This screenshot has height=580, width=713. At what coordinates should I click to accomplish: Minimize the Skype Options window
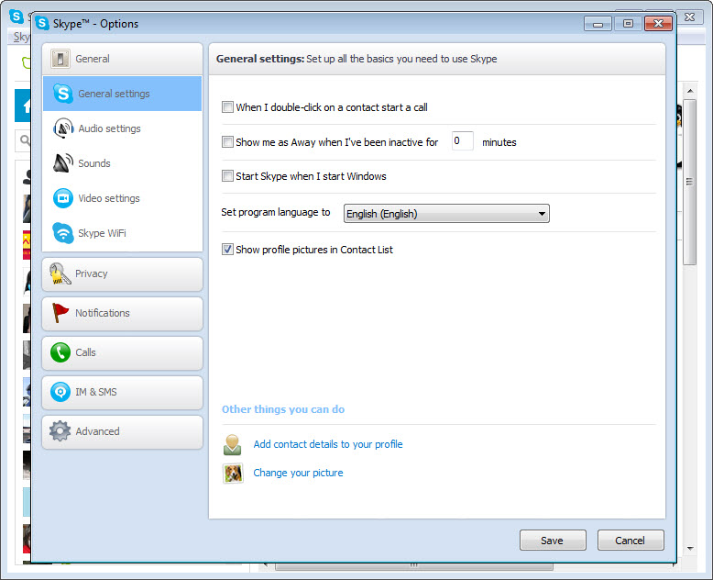[x=598, y=24]
